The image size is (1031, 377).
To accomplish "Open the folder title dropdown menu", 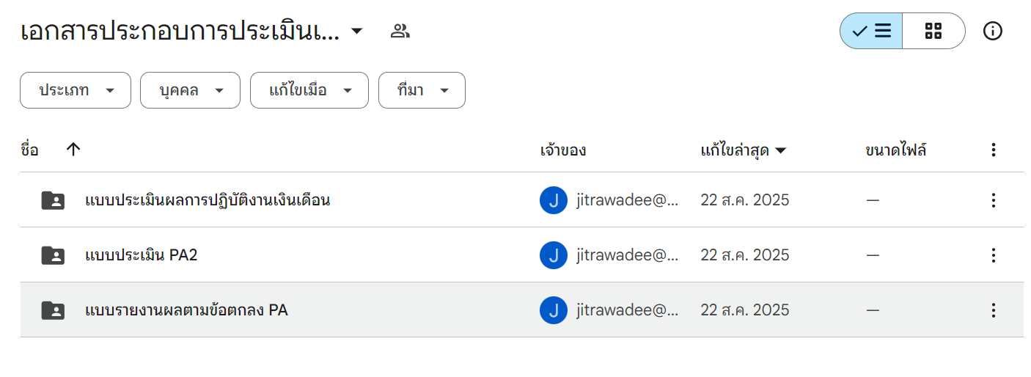I will (357, 31).
